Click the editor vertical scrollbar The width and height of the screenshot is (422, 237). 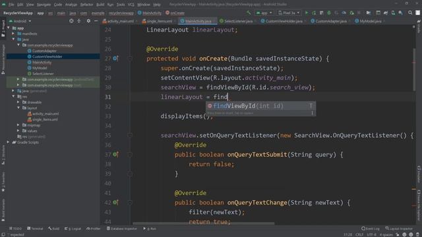click(x=414, y=70)
